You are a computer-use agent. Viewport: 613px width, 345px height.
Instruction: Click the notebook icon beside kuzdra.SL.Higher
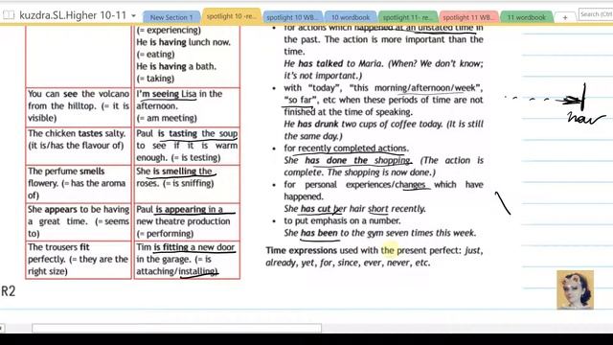(9, 15)
